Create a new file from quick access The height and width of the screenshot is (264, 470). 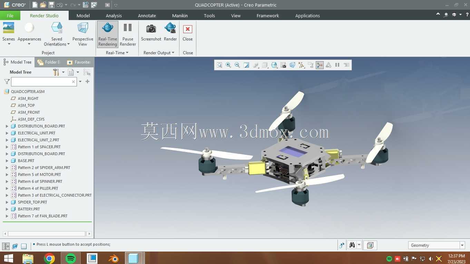[x=35, y=5]
